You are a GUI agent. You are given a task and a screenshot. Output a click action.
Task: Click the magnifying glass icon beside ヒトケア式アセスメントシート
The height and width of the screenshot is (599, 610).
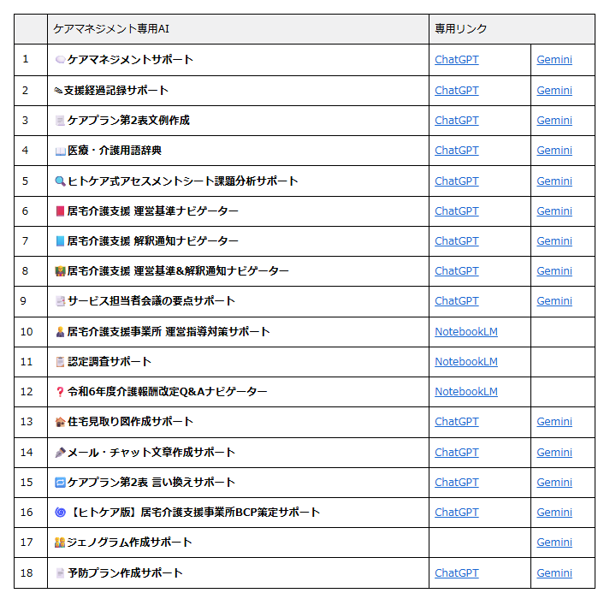click(60, 181)
